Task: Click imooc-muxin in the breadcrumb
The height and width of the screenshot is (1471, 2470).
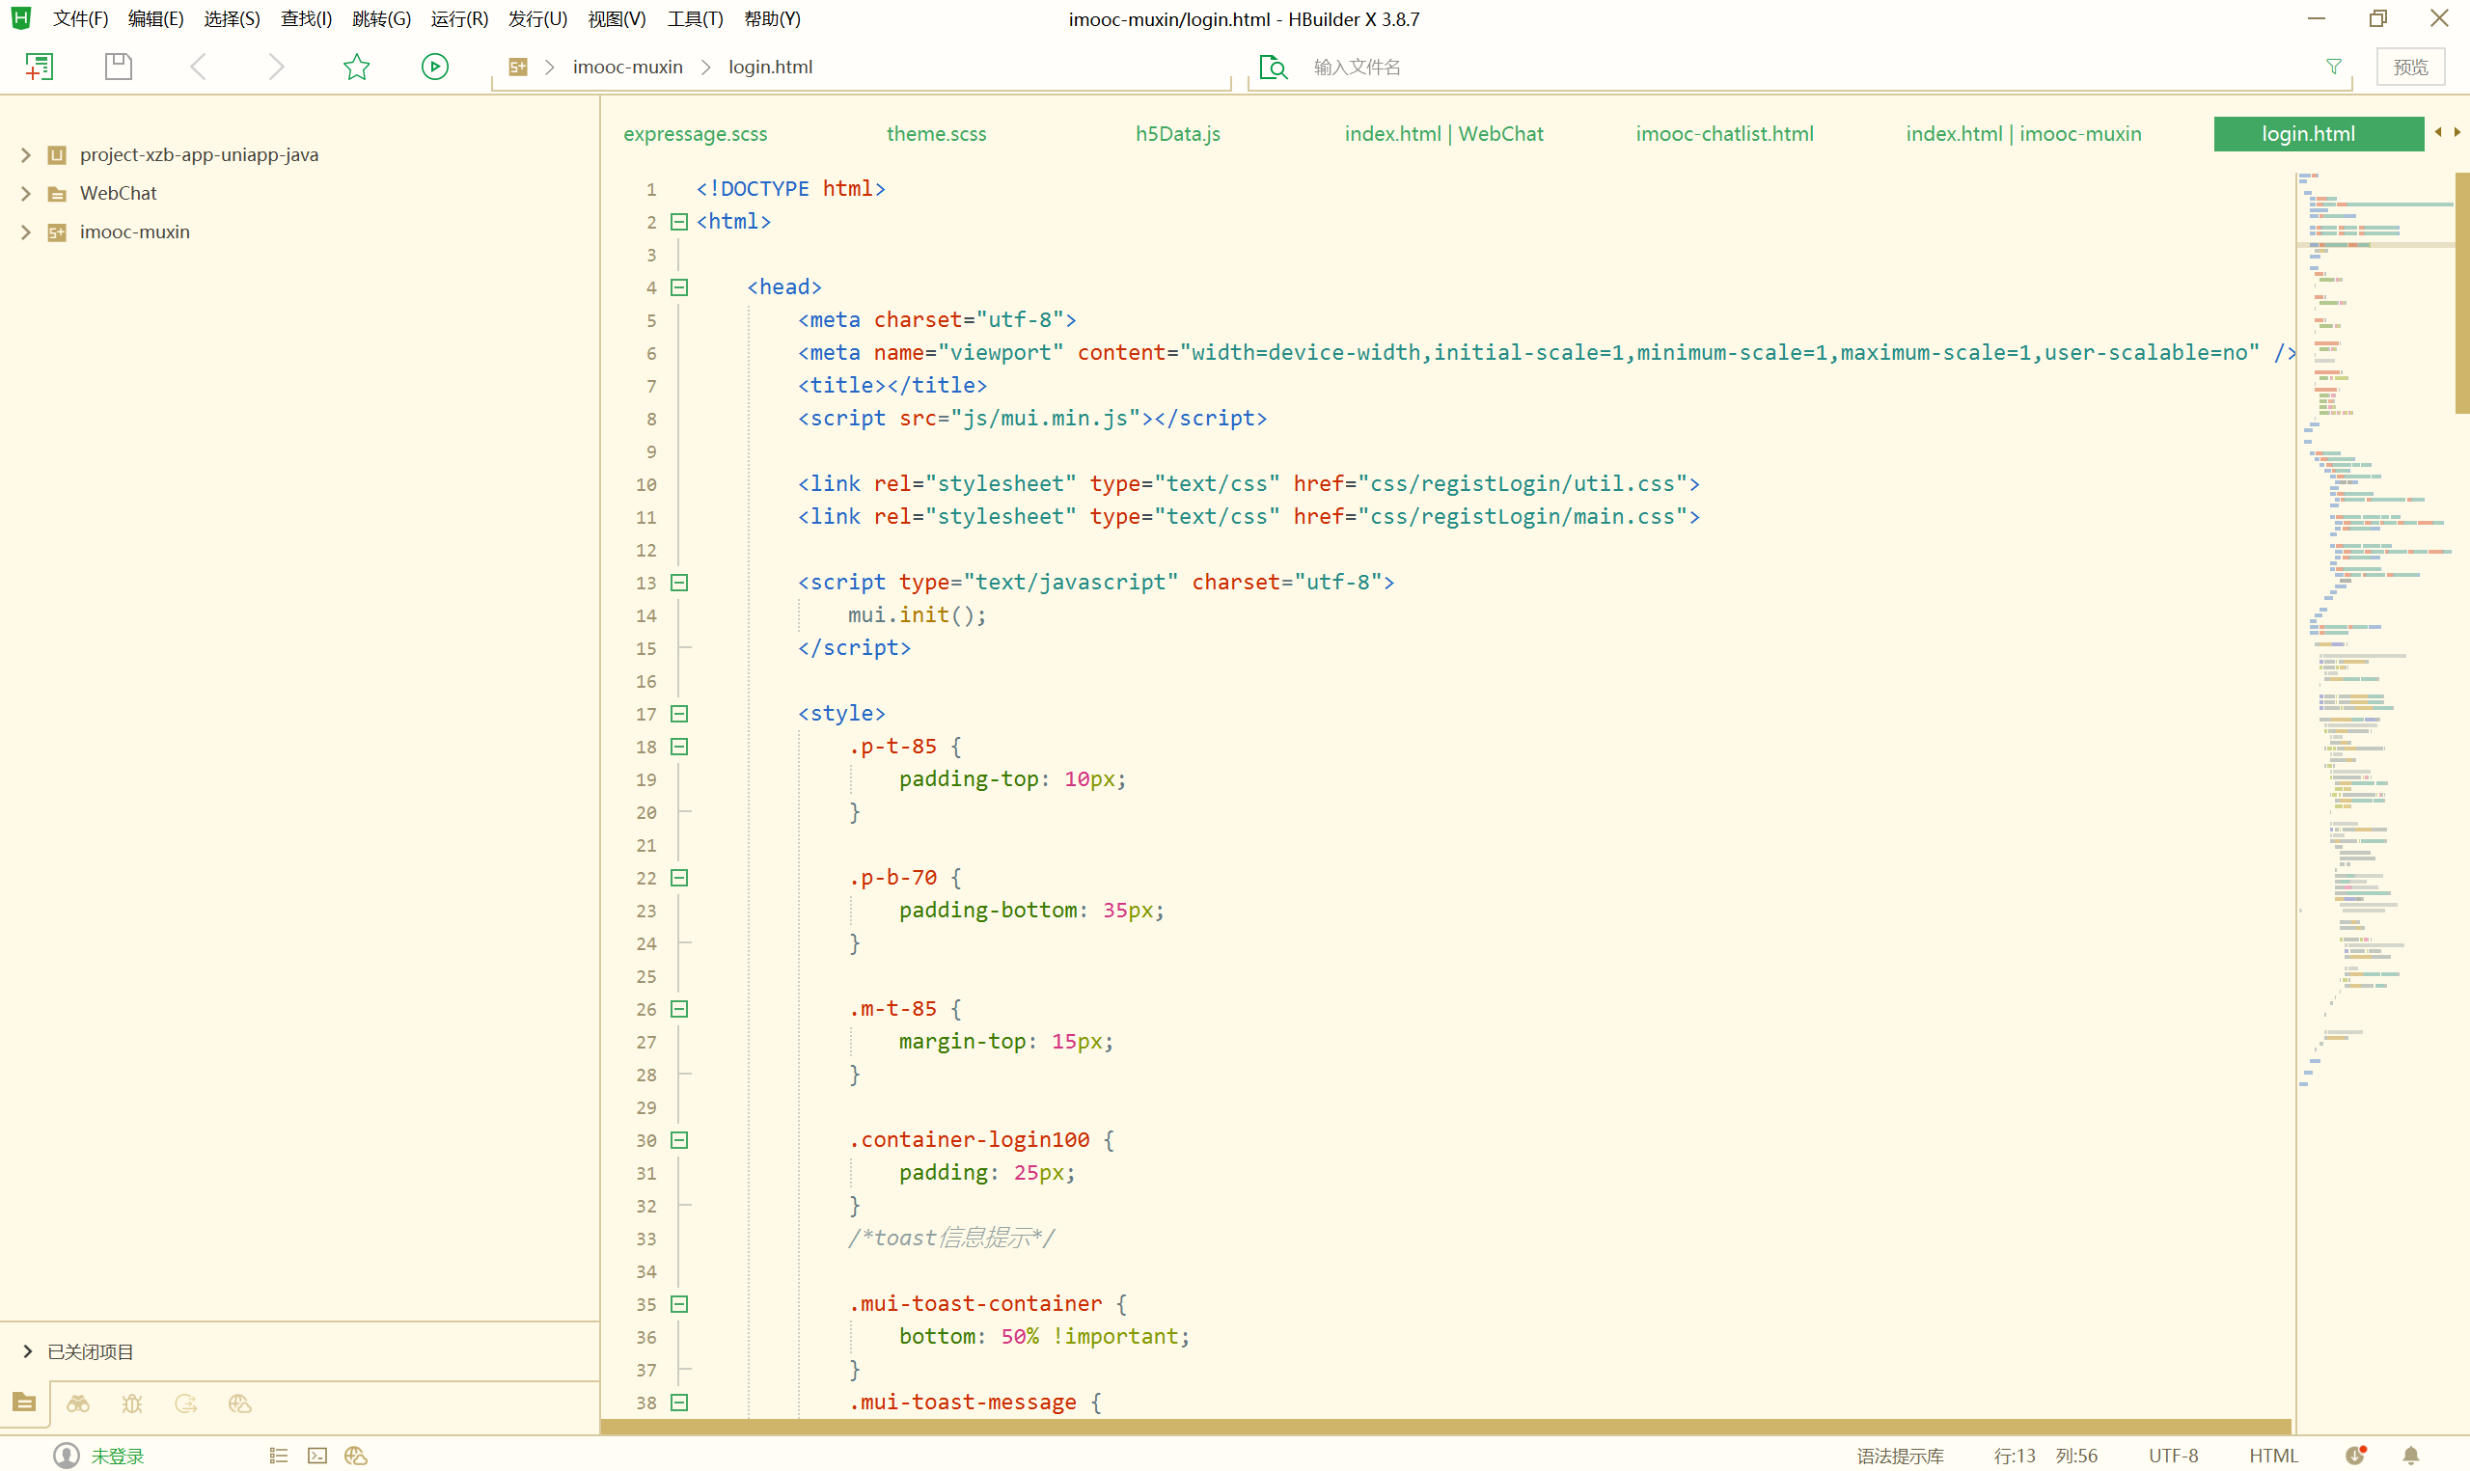Action: pyautogui.click(x=627, y=67)
